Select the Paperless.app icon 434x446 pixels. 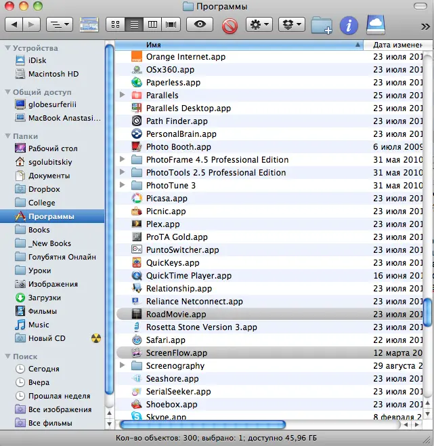click(x=137, y=82)
